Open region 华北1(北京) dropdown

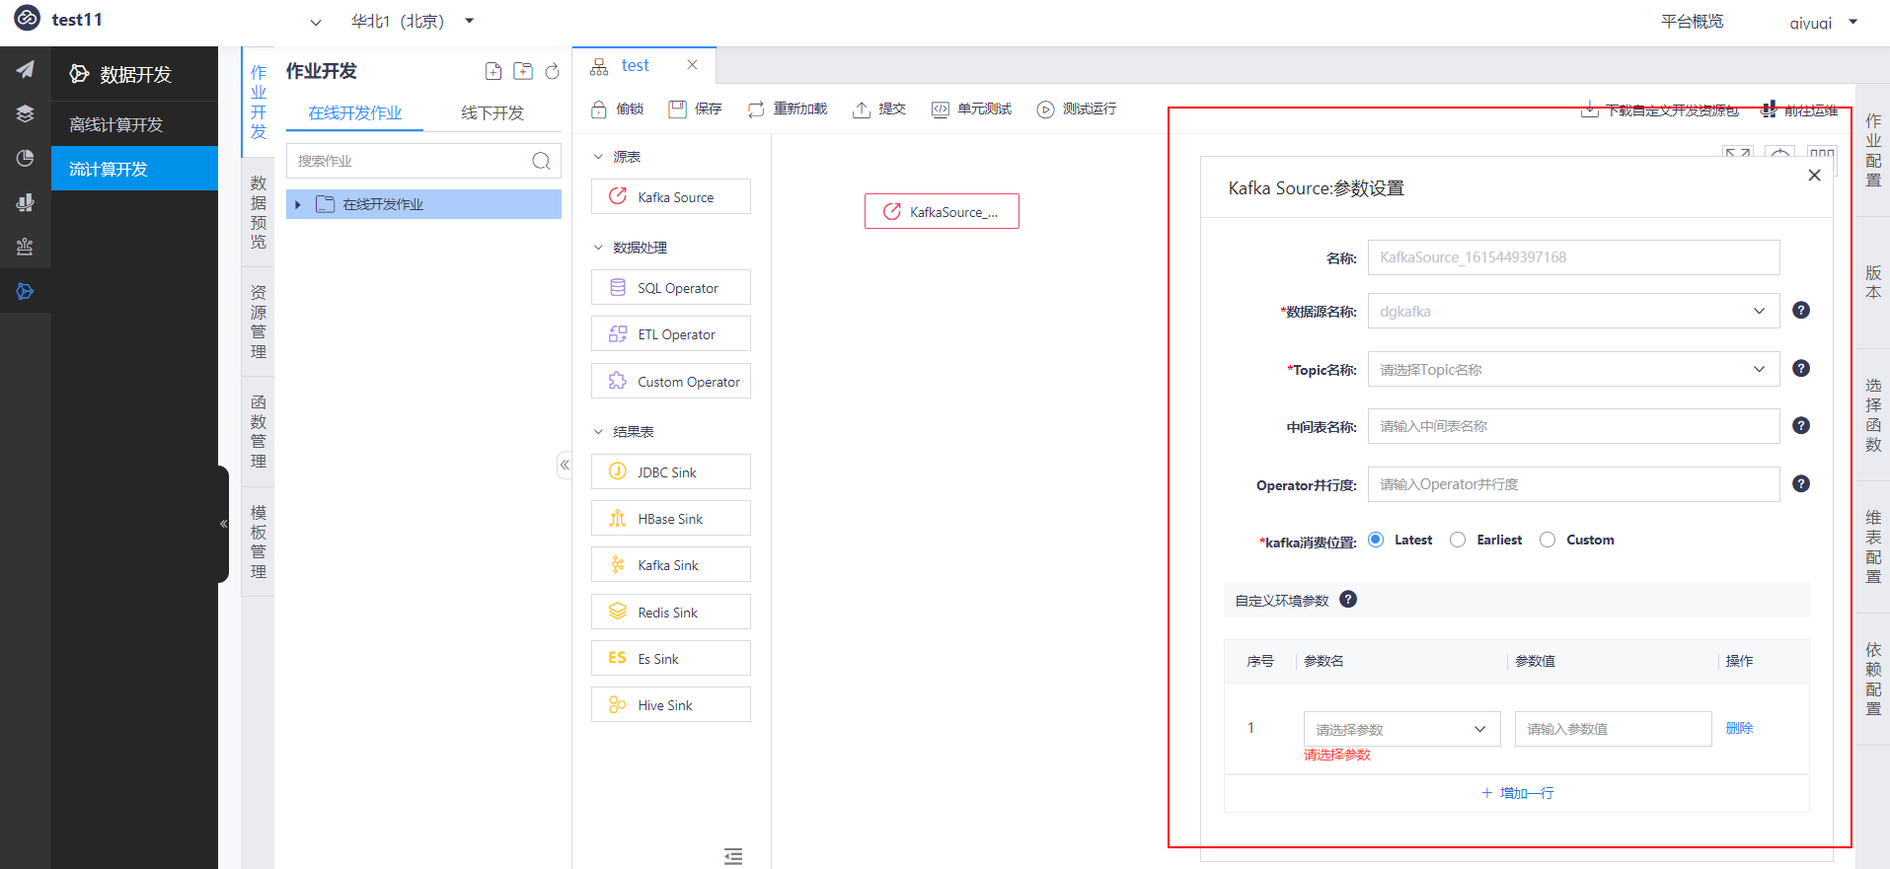pos(413,21)
